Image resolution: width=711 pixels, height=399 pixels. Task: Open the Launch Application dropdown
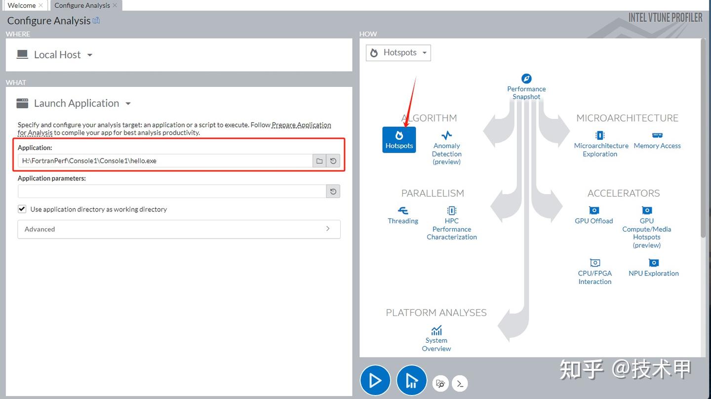[x=127, y=103]
